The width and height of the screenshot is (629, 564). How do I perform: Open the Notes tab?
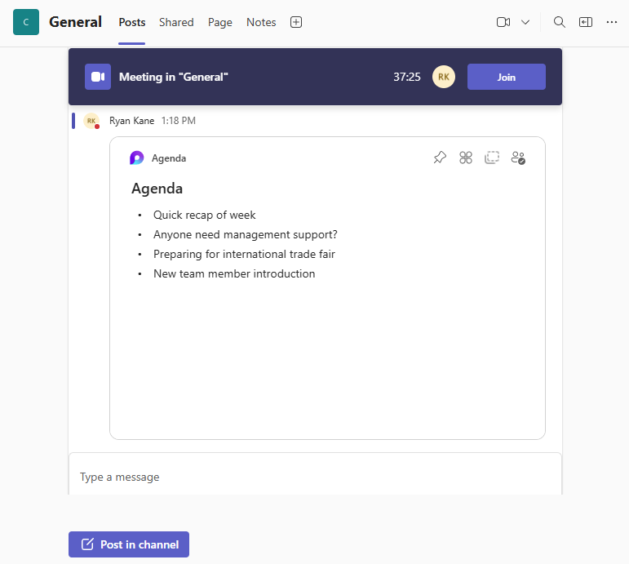261,22
